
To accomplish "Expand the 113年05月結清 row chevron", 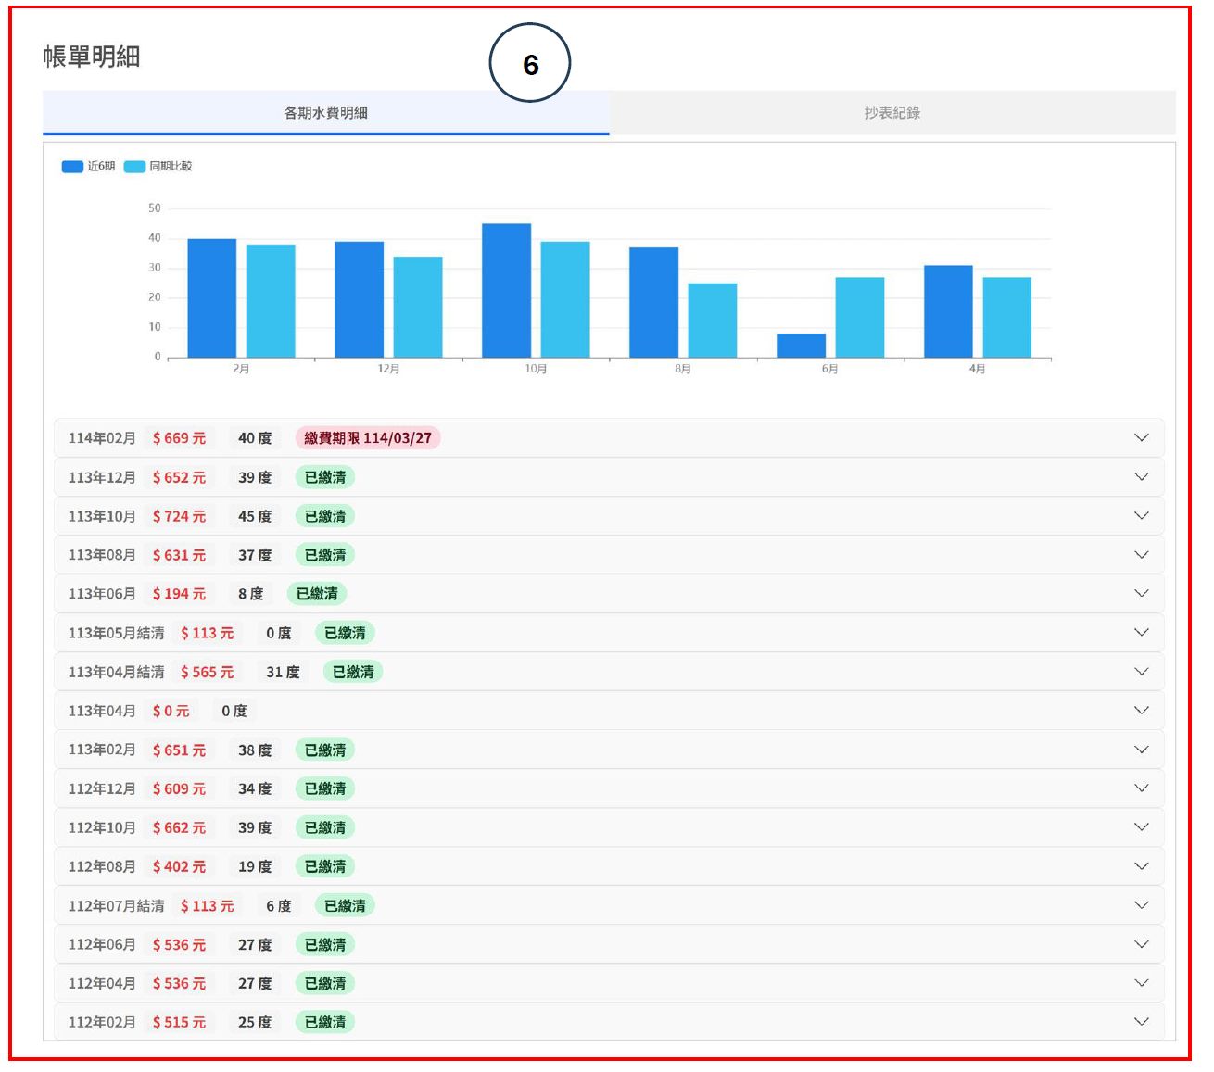I will coord(1142,632).
